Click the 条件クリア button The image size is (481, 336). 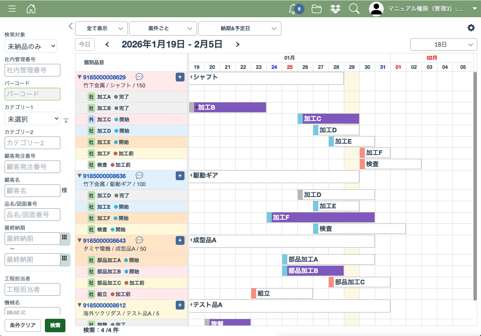(x=23, y=325)
